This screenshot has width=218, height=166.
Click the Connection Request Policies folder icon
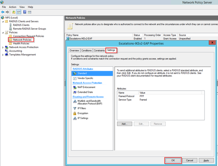point(10,36)
